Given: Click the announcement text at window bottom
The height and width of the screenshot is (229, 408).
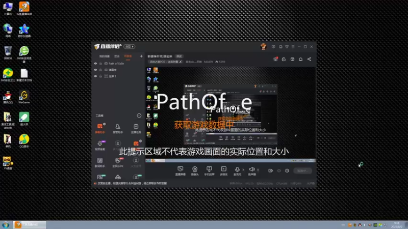Looking at the screenshot, I should coord(132,183).
